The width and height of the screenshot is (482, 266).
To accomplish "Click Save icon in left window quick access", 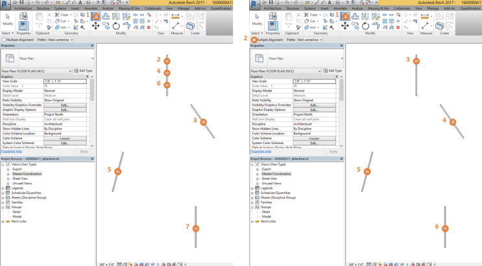I will (21, 3).
